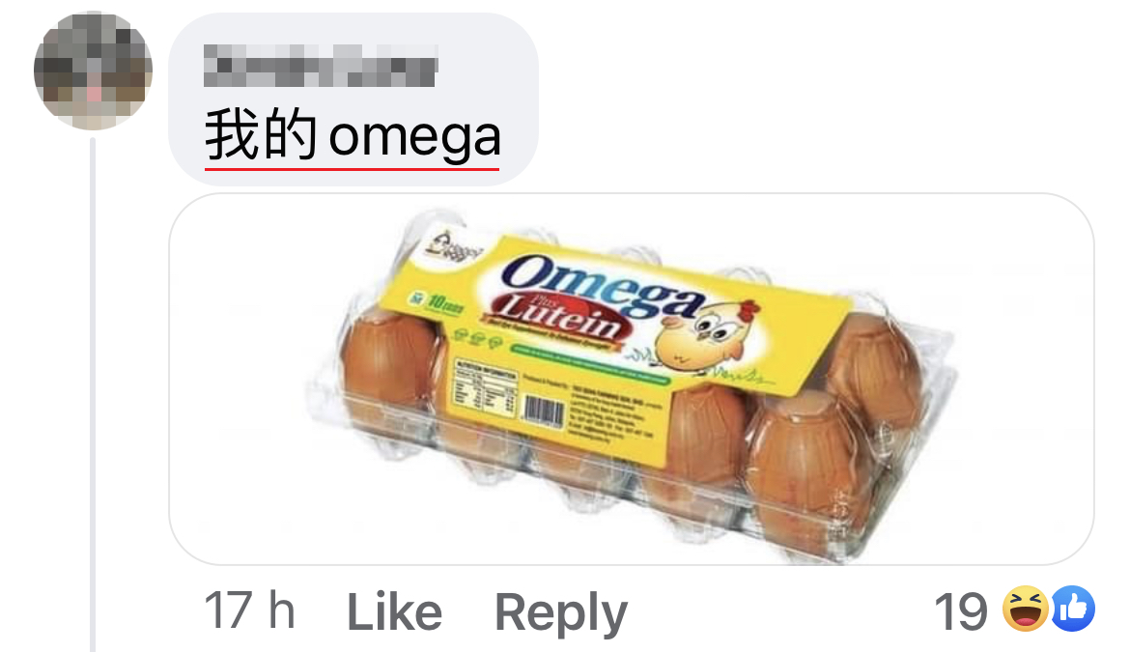Click the grey comment bubble background

353,99
